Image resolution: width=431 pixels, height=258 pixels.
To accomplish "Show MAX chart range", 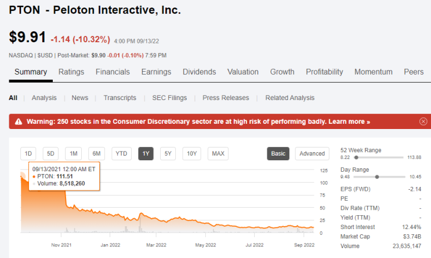I will coord(218,153).
